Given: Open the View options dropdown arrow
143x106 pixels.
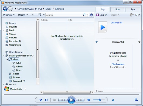Looking at the screenshot, I should (44, 15).
